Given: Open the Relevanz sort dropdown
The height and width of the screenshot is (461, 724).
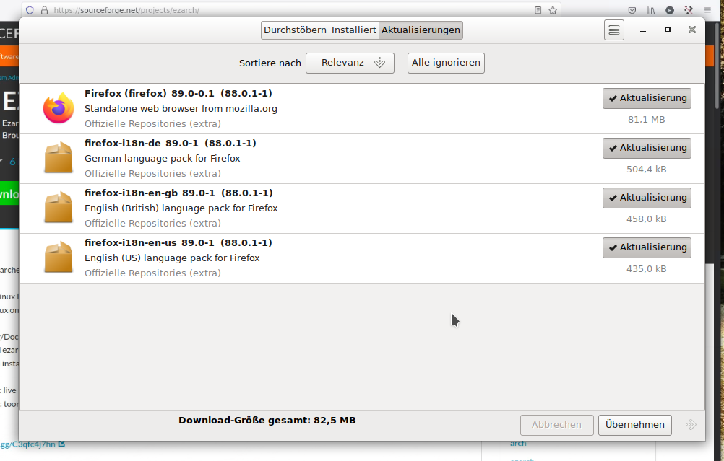Looking at the screenshot, I should pos(350,63).
